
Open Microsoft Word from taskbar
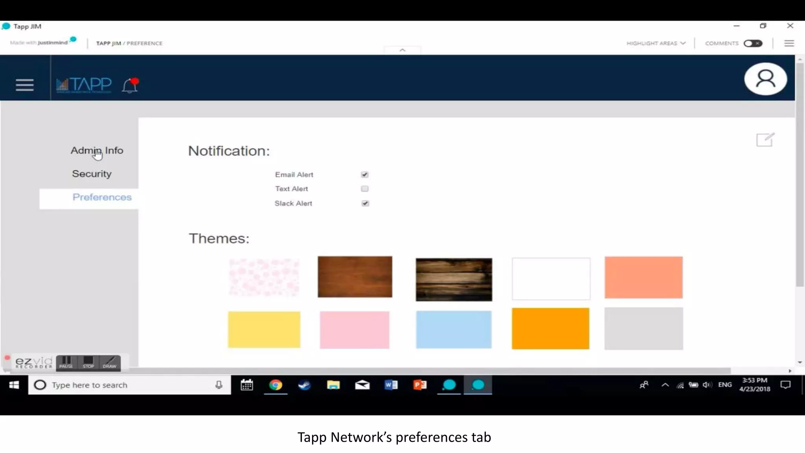pos(391,385)
